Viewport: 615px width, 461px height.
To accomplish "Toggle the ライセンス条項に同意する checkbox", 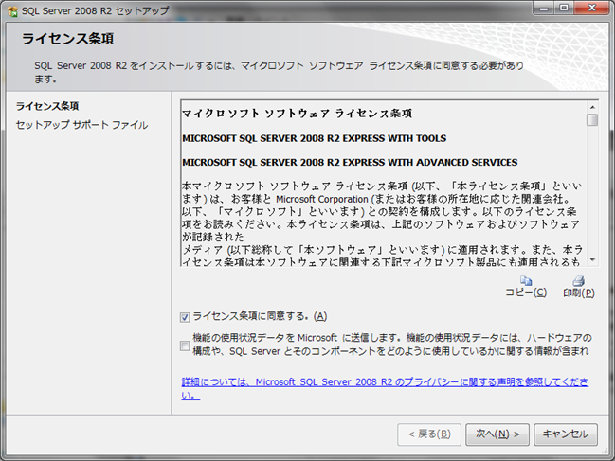I will tap(185, 317).
